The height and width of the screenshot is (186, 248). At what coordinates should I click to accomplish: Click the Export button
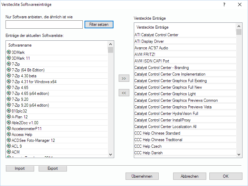pos(53,168)
